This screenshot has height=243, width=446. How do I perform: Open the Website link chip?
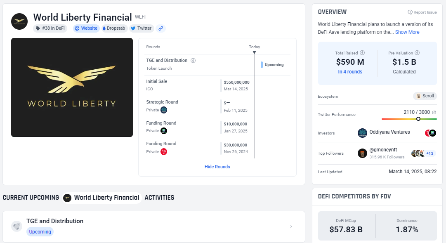point(87,28)
